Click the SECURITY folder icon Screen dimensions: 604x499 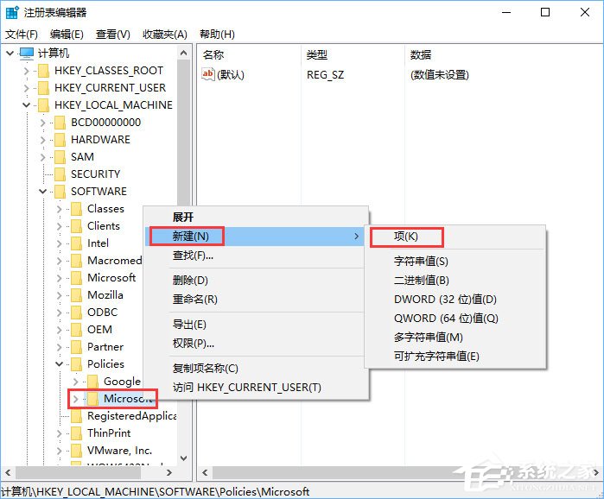click(60, 174)
